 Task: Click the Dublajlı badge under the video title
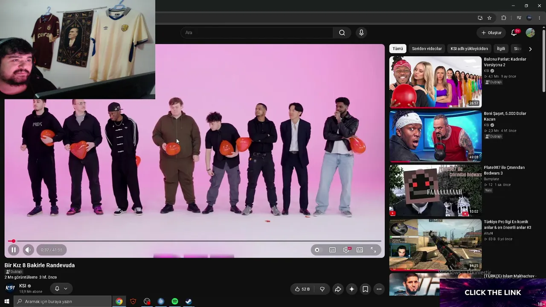pyautogui.click(x=14, y=272)
